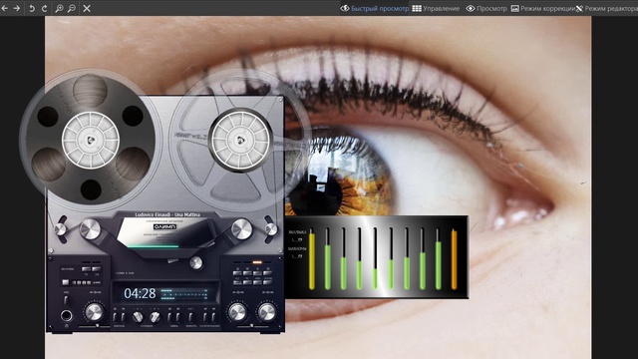Open the Управление mode tab
The image size is (638, 359).
click(436, 8)
